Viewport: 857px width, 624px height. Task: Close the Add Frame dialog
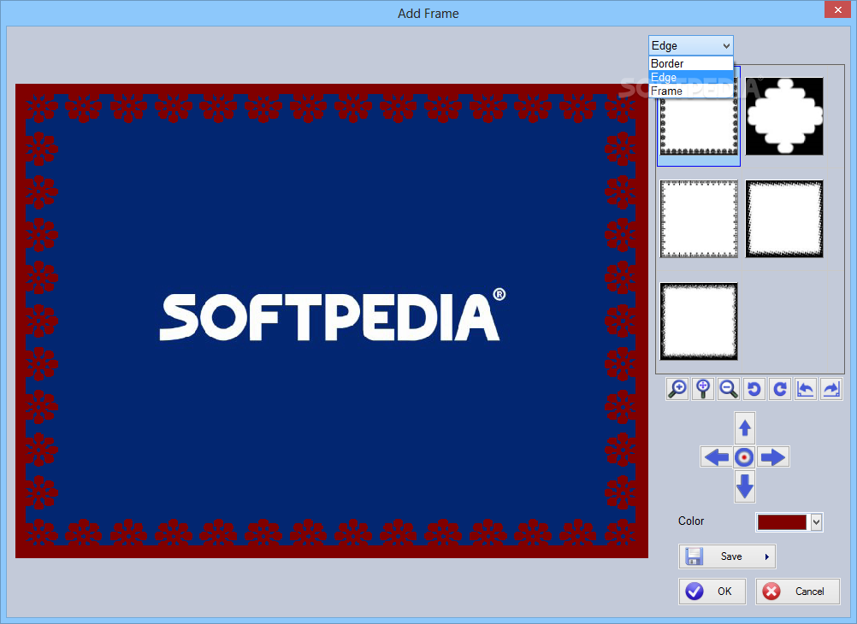pos(838,10)
